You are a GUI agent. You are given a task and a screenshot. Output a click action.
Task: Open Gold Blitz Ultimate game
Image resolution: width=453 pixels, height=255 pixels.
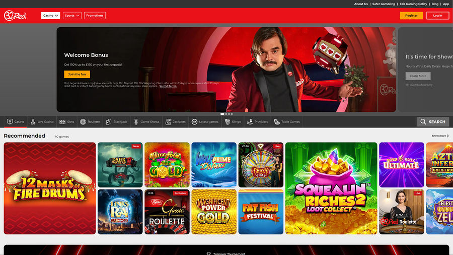point(402,165)
